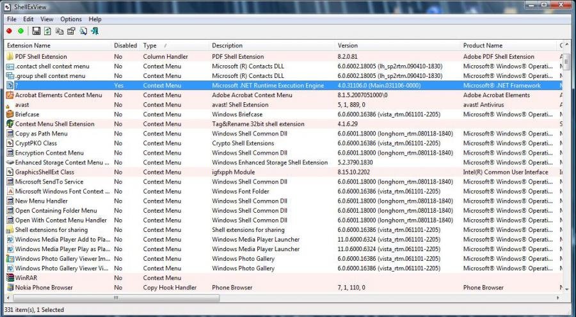
Task: Click the Microsoft .NET Runtime Execution Engine description
Action: click(268, 86)
